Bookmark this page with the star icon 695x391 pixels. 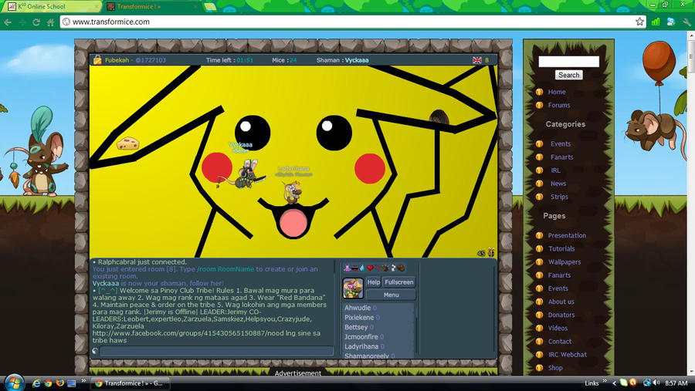[639, 22]
